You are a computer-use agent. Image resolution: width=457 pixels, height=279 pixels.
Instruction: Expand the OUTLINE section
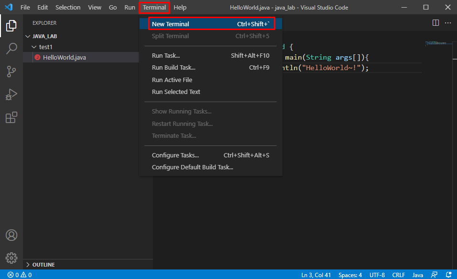28,265
